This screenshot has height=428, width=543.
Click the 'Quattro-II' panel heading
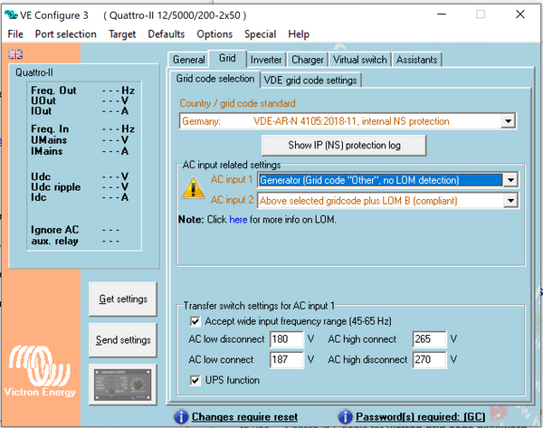pyautogui.click(x=34, y=72)
